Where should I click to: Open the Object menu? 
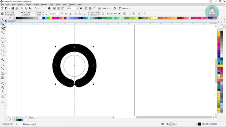point(28,5)
